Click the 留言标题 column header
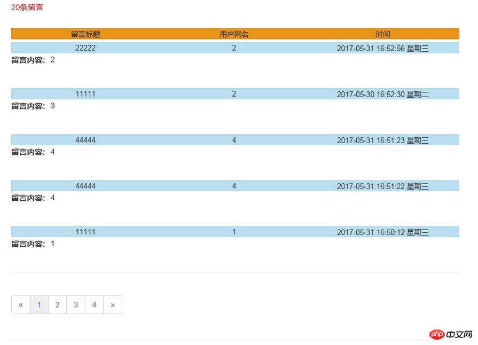The width and height of the screenshot is (478, 345). tap(85, 34)
